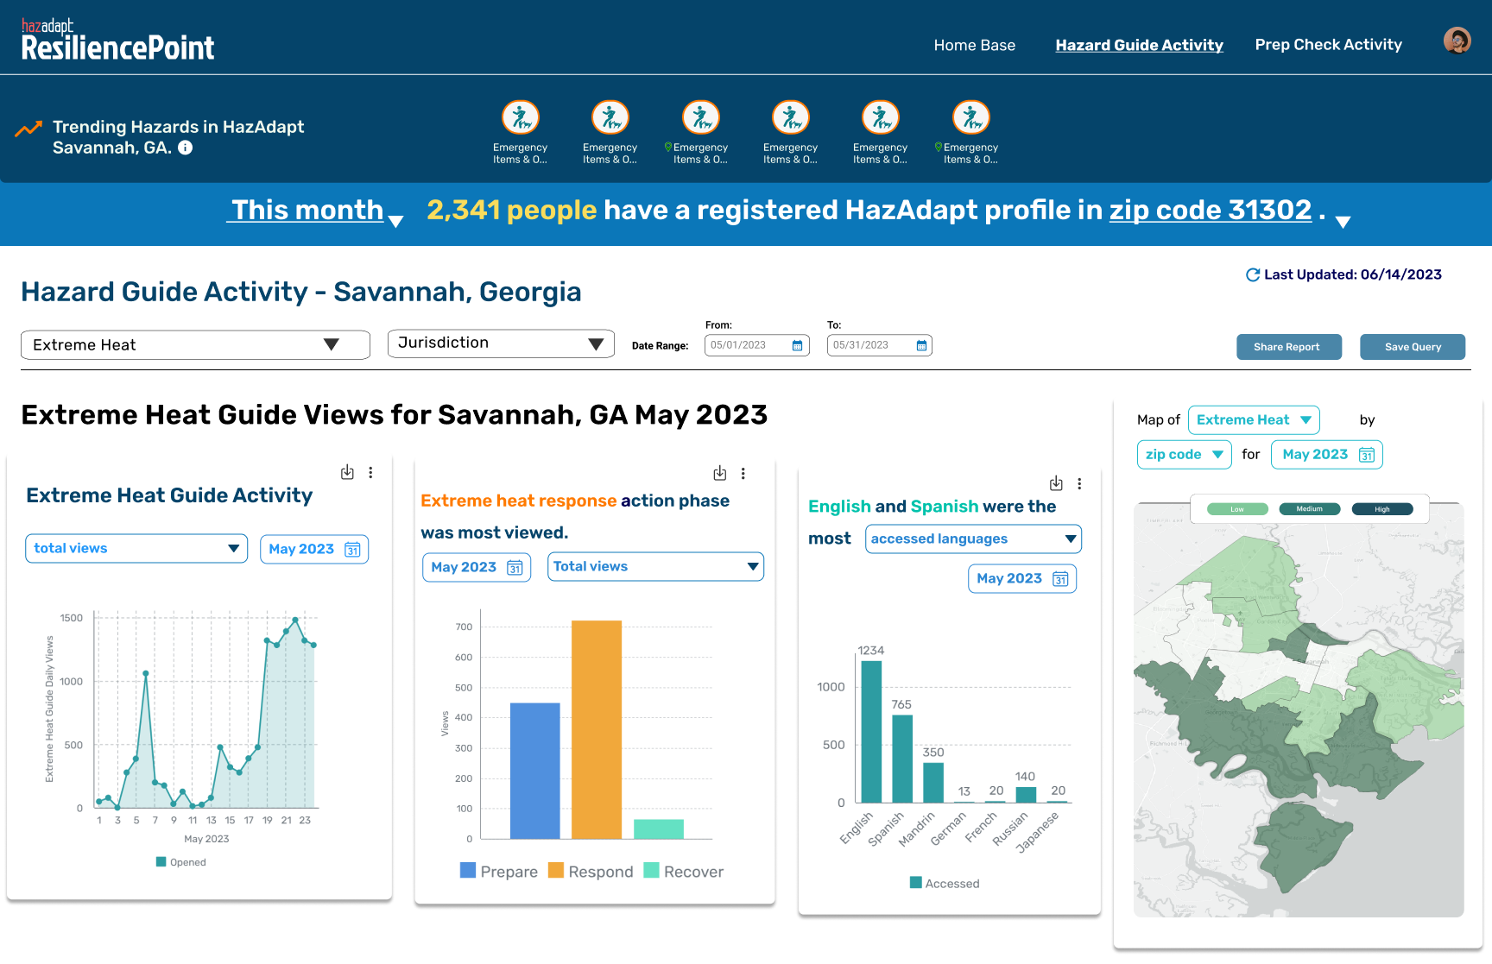This screenshot has height=964, width=1492.
Task: Open the To date calendar icon
Action: 921,345
